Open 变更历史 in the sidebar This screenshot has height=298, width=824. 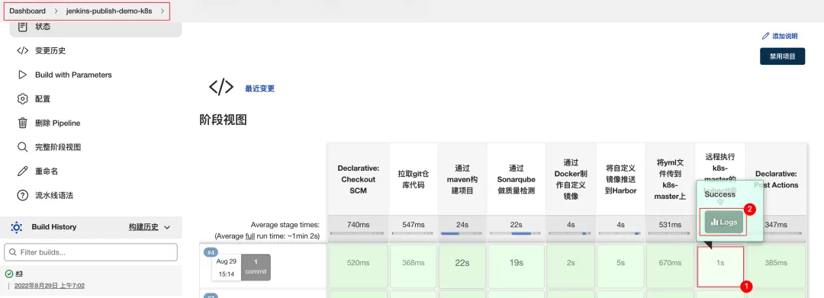click(50, 51)
